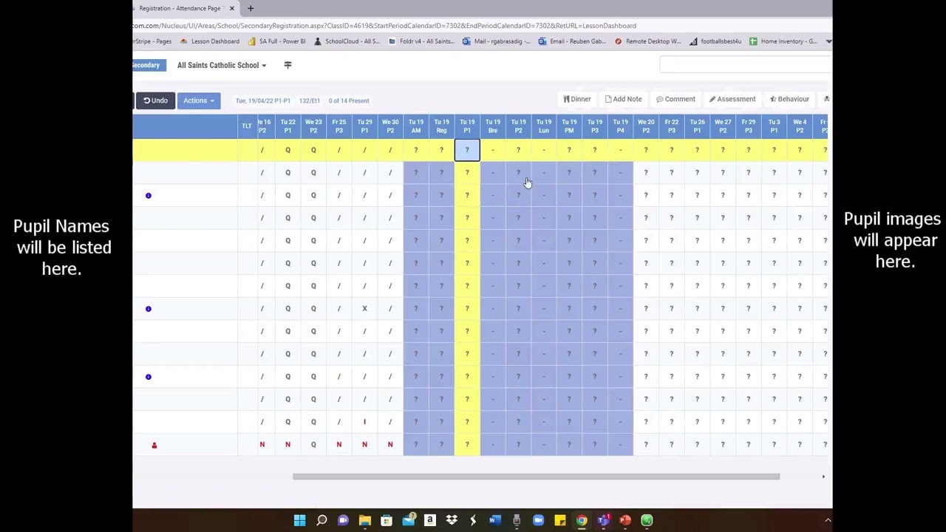Image resolution: width=946 pixels, height=532 pixels.
Task: Close the Registration - Attendance Page tab
Action: (x=232, y=8)
